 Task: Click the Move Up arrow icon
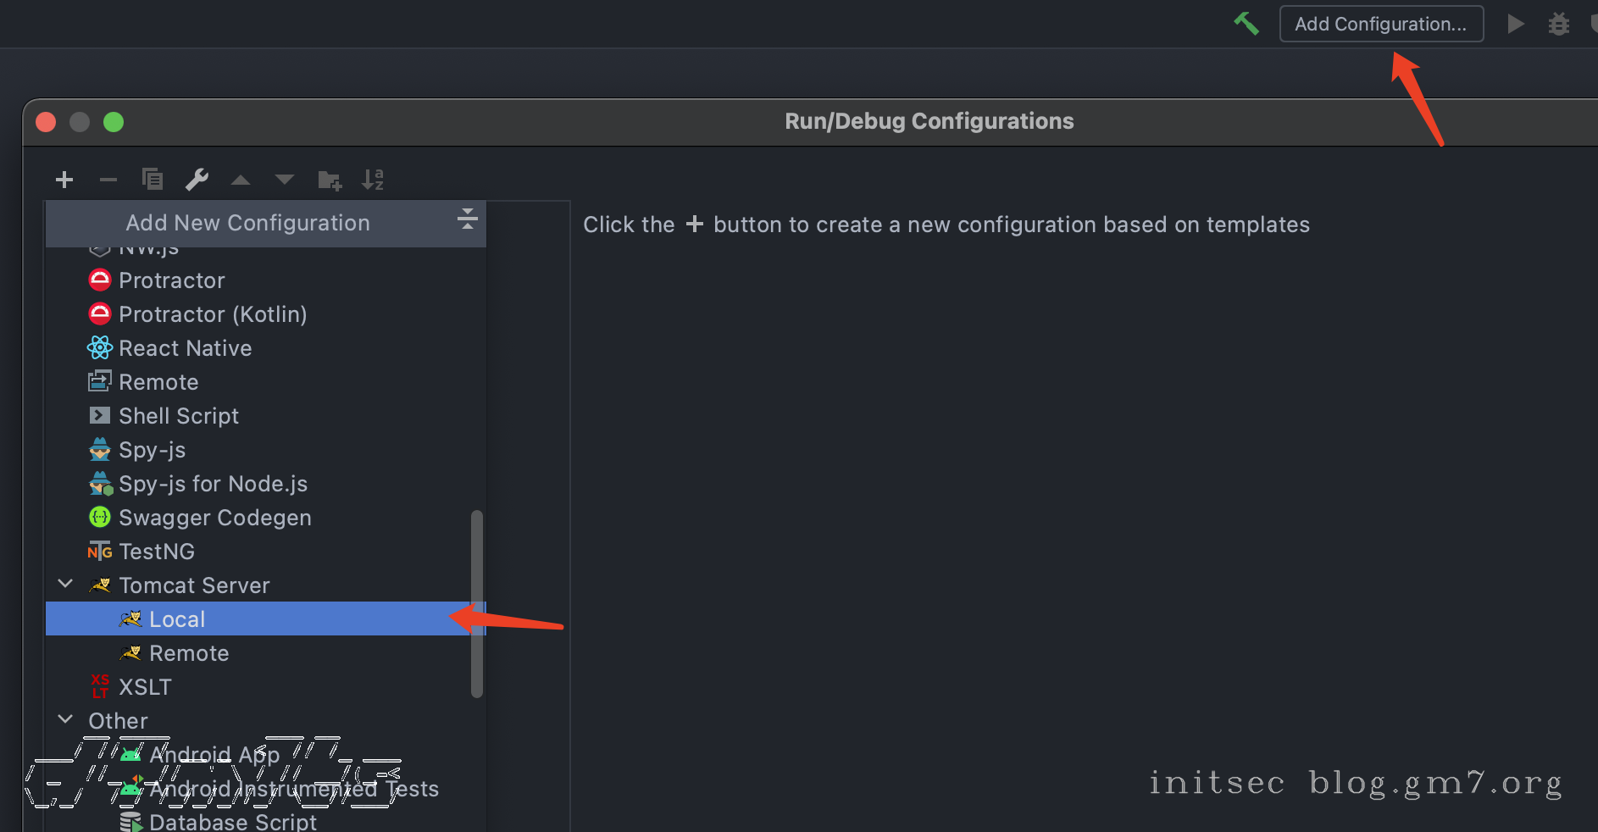click(241, 180)
